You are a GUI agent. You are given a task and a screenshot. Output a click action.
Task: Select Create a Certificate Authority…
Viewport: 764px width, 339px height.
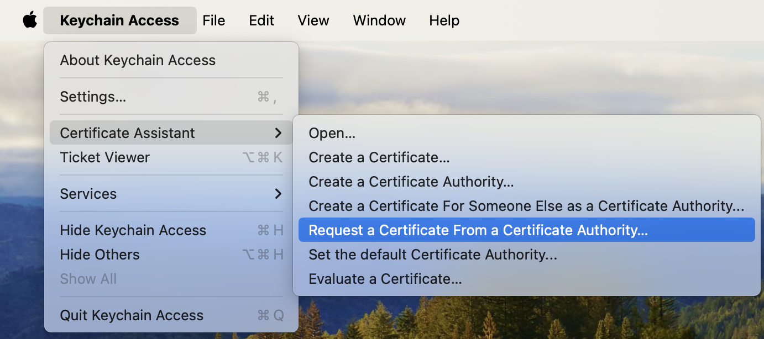point(411,182)
